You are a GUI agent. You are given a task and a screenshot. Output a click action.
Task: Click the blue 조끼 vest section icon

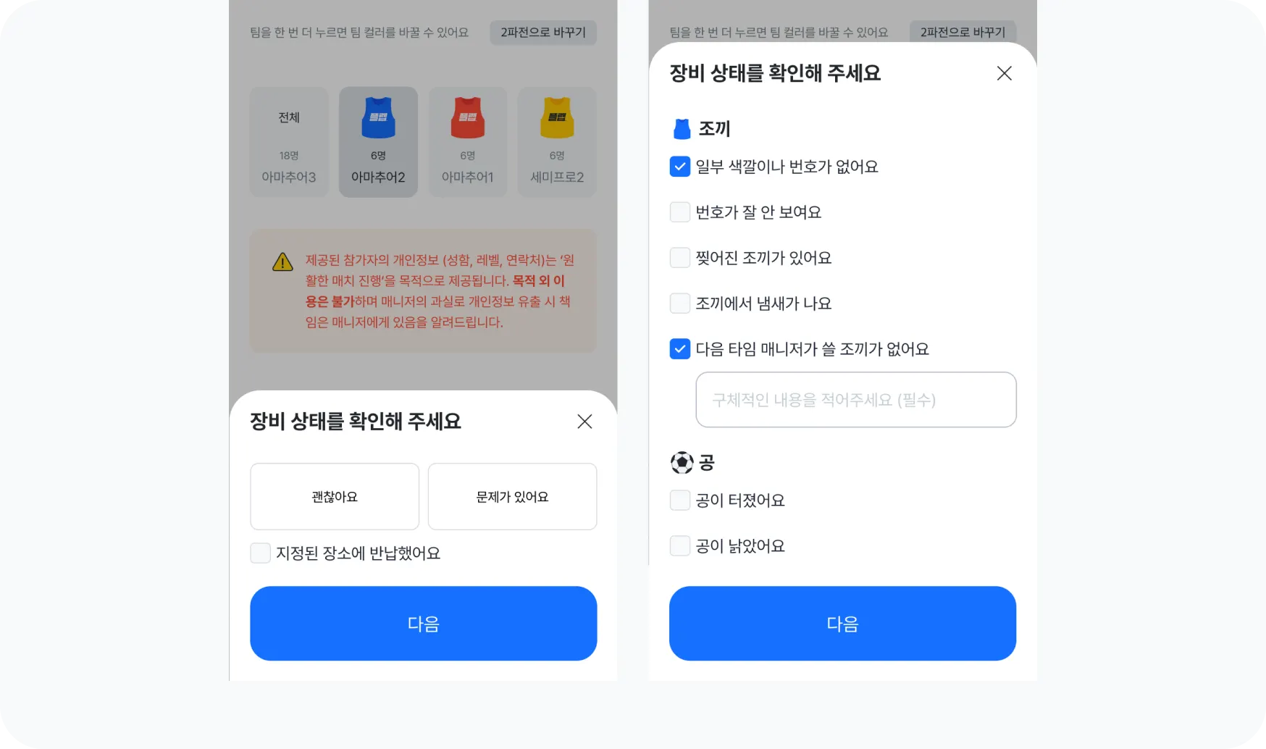click(x=682, y=129)
